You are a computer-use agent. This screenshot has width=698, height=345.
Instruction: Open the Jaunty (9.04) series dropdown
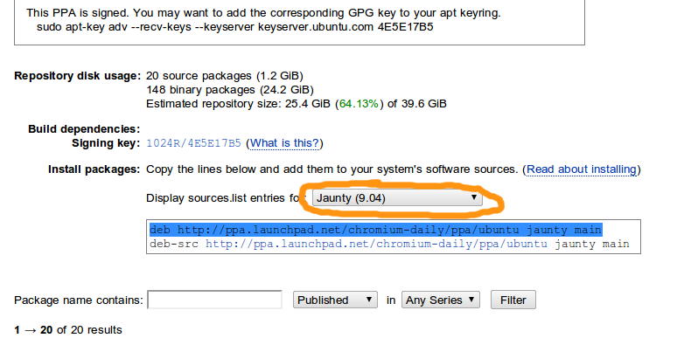(x=397, y=198)
